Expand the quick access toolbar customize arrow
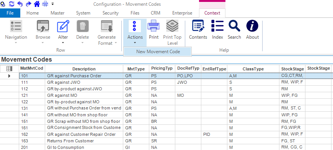 click(52, 4)
